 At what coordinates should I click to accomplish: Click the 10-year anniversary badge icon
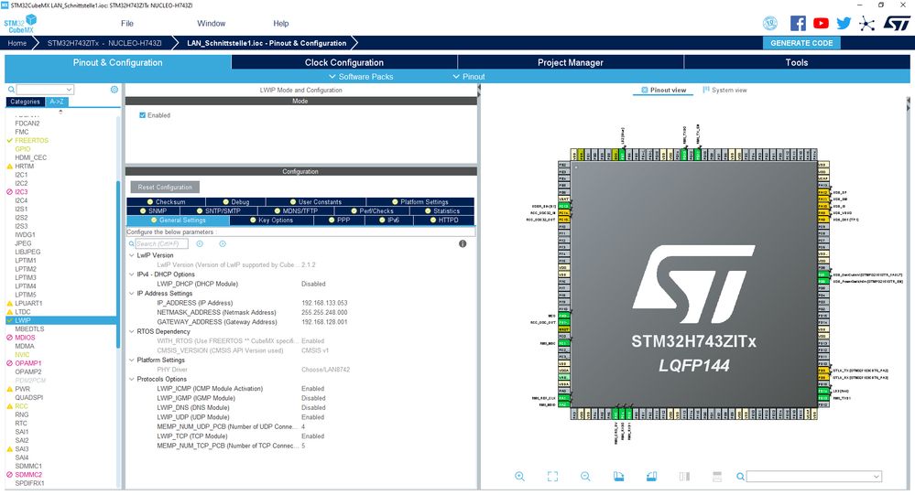(770, 23)
